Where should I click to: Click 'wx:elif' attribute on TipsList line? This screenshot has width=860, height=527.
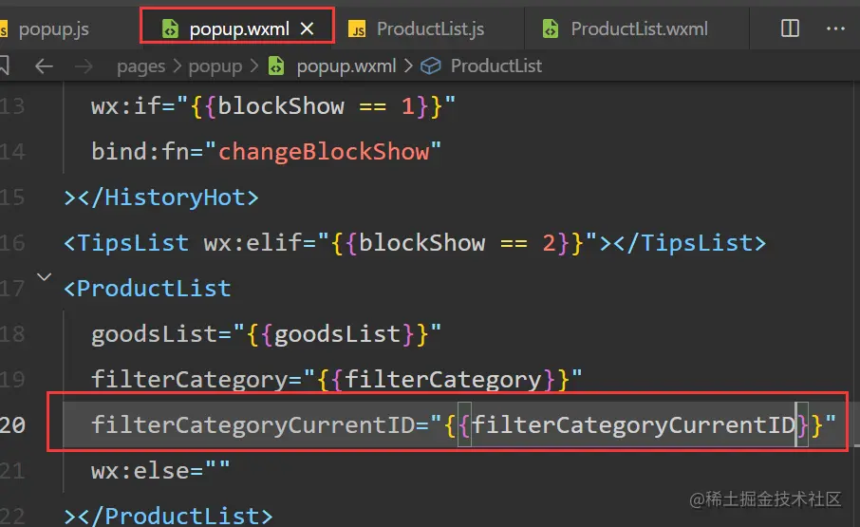(252, 243)
